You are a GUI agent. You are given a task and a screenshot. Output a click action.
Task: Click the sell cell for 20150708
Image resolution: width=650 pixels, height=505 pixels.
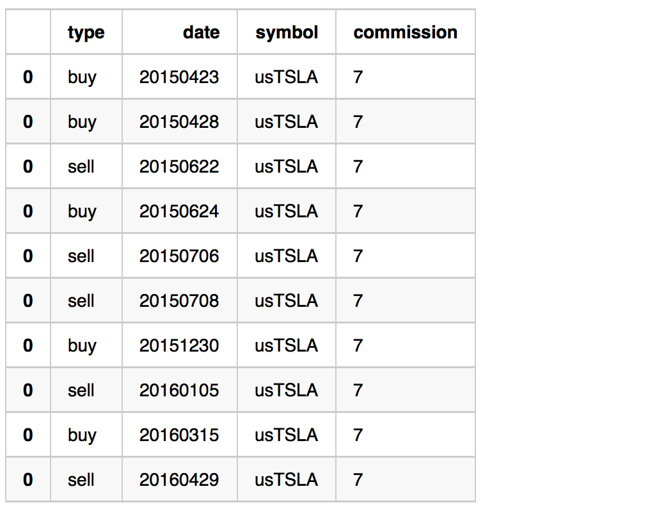[81, 301]
